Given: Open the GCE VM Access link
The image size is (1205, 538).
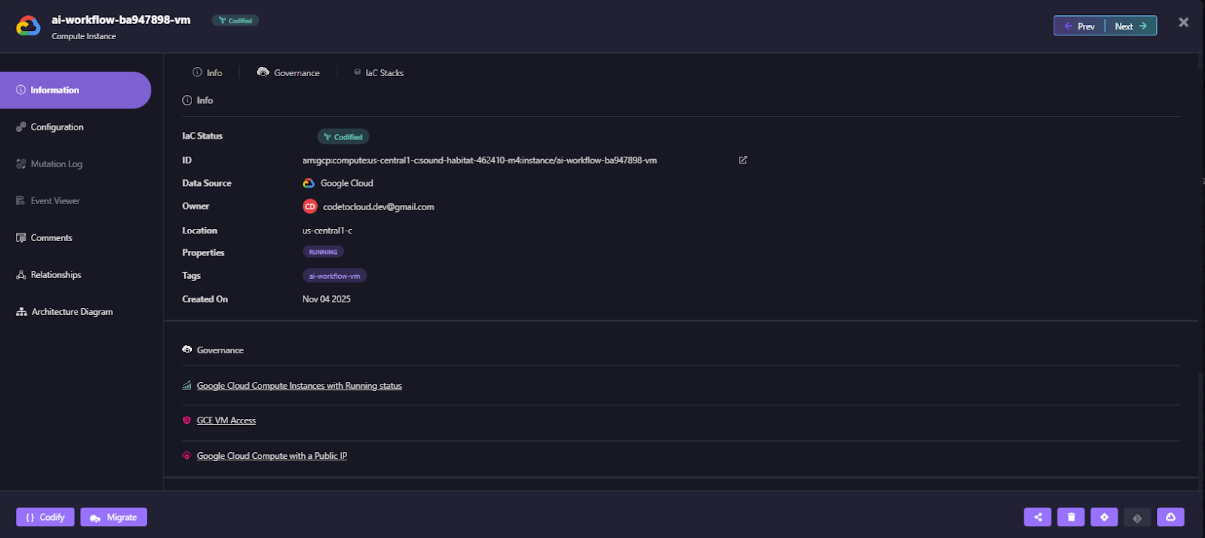Looking at the screenshot, I should coord(226,420).
